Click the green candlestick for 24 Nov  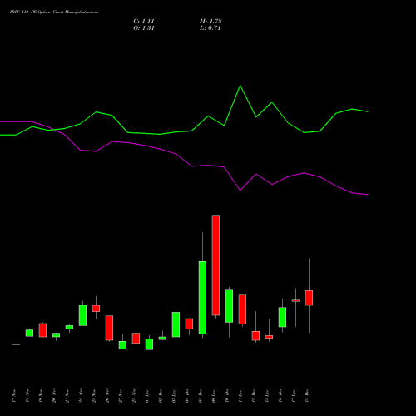click(82, 315)
